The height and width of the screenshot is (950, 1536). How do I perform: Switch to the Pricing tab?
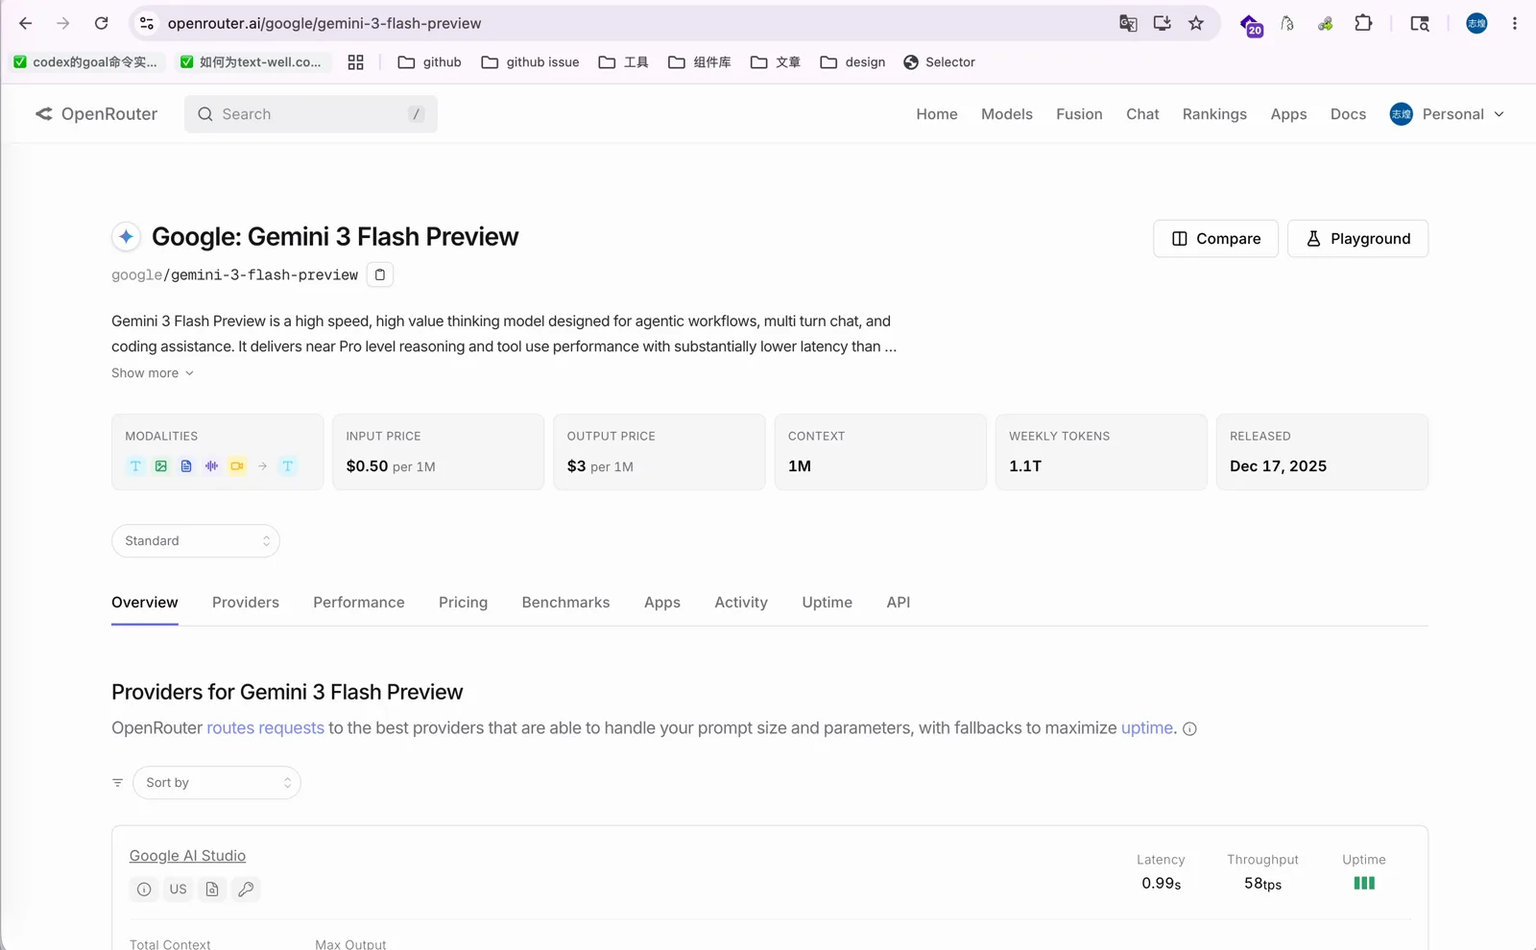[x=463, y=603]
